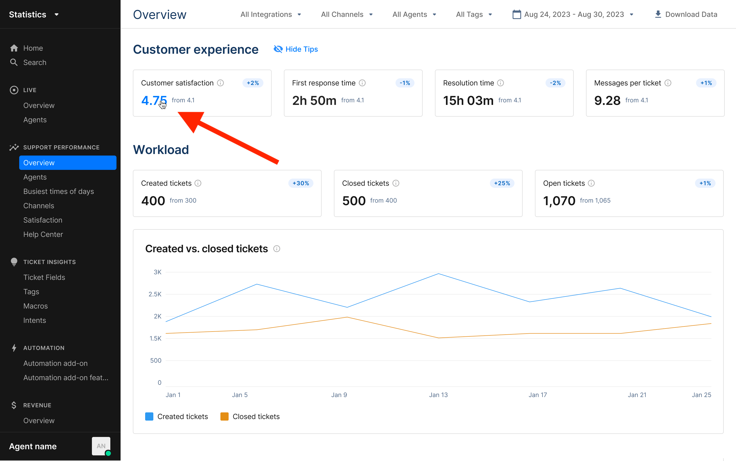This screenshot has width=736, height=461.
Task: Click the Home link in the sidebar
Action: point(33,48)
